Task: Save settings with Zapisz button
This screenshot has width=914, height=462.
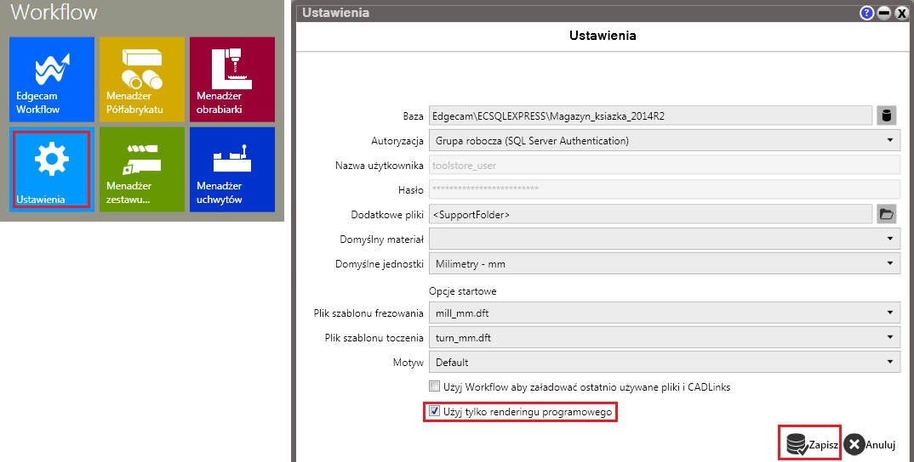Action: click(x=809, y=443)
